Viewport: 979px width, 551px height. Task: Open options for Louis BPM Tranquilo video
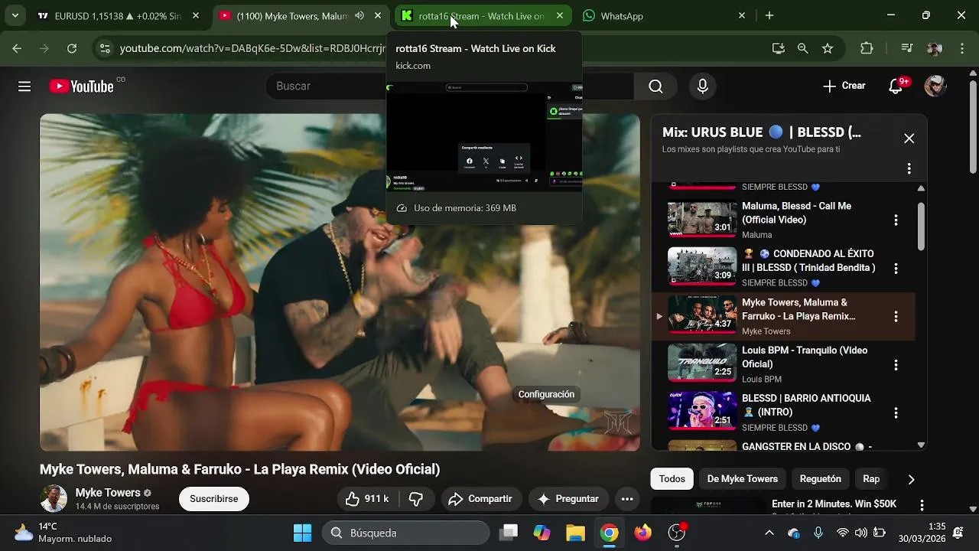[896, 364]
